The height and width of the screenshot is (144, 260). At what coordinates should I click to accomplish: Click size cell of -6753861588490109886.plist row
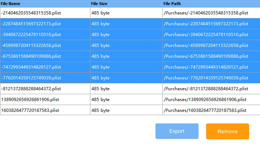click(126, 56)
